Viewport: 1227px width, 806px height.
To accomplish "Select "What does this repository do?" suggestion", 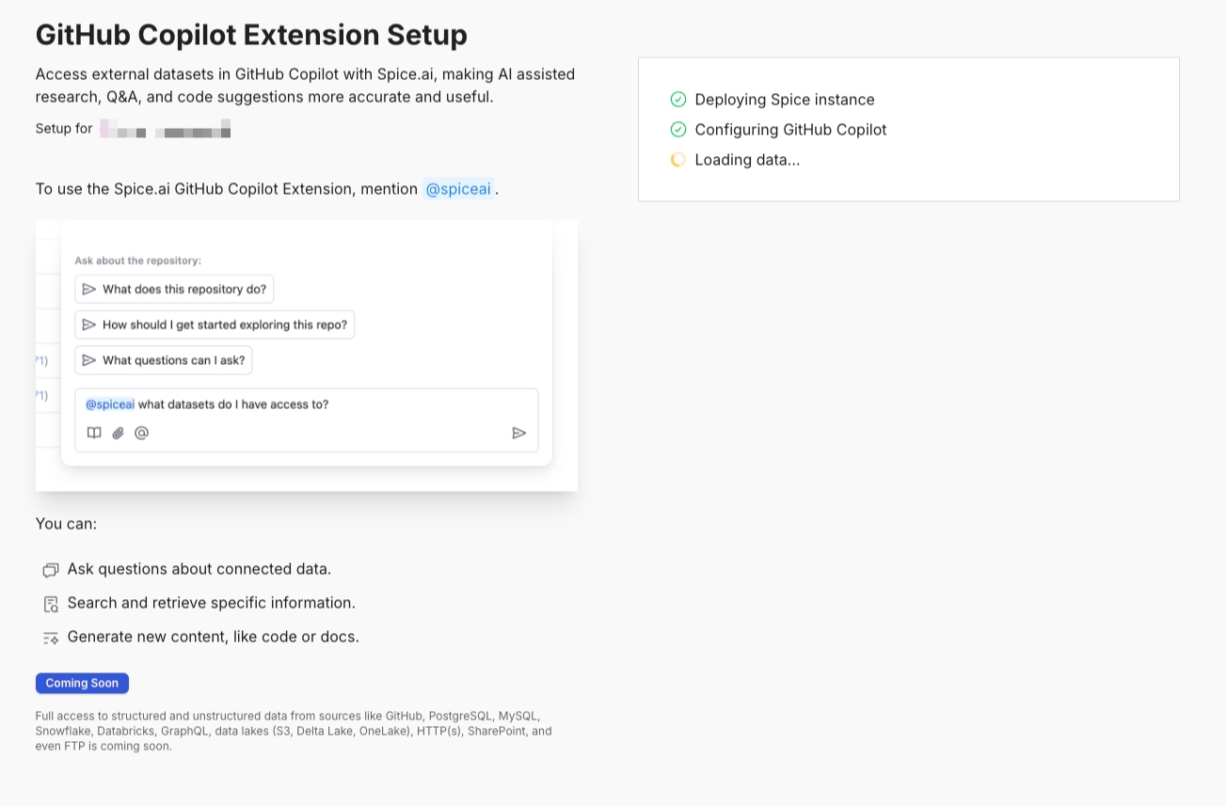I will point(174,289).
